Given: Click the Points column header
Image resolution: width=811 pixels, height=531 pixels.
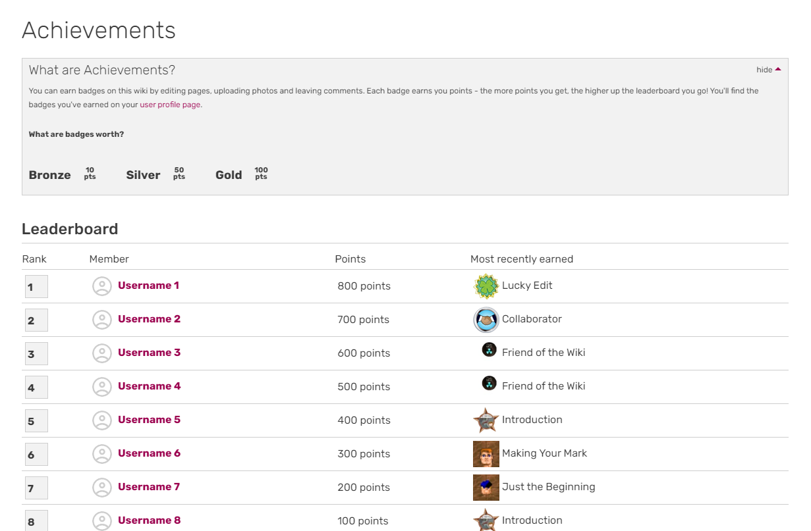Looking at the screenshot, I should point(350,259).
